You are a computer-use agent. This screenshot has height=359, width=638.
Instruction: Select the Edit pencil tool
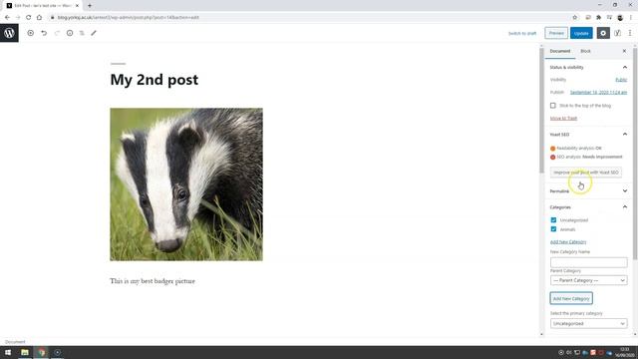[94, 33]
